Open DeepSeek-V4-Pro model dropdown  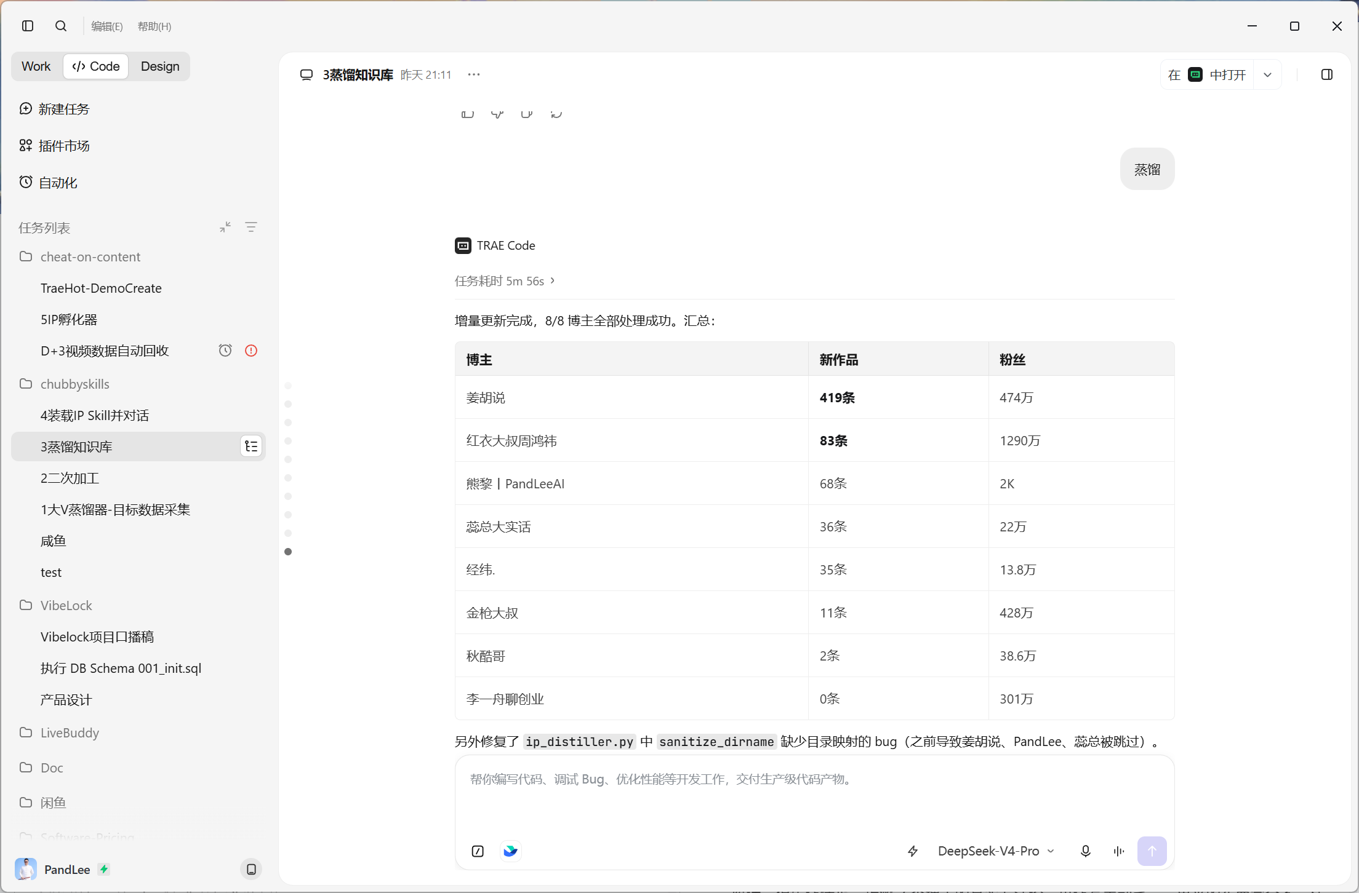996,851
